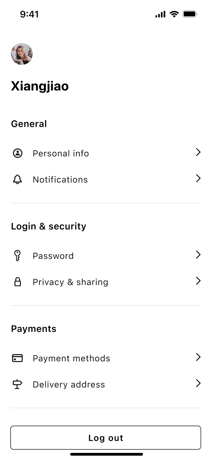Tap the Password key icon

pos(18,256)
